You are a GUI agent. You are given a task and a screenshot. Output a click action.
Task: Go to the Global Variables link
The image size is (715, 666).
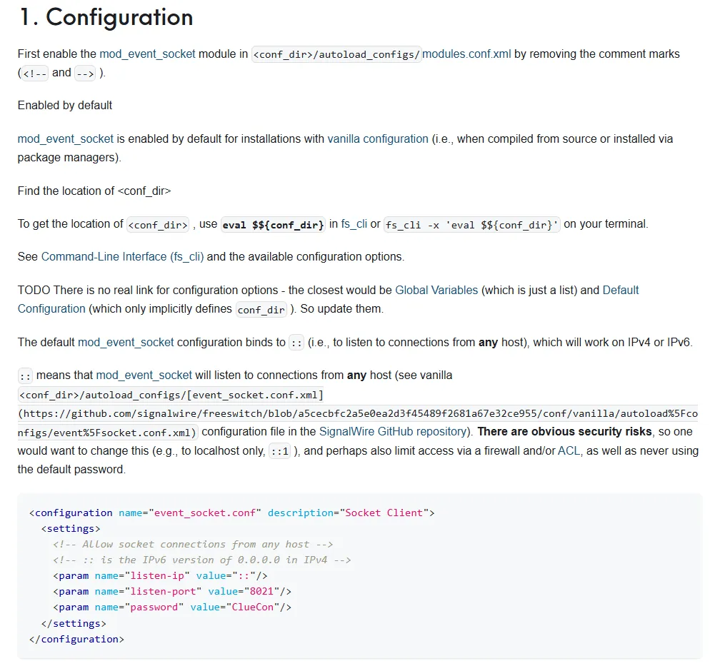436,291
